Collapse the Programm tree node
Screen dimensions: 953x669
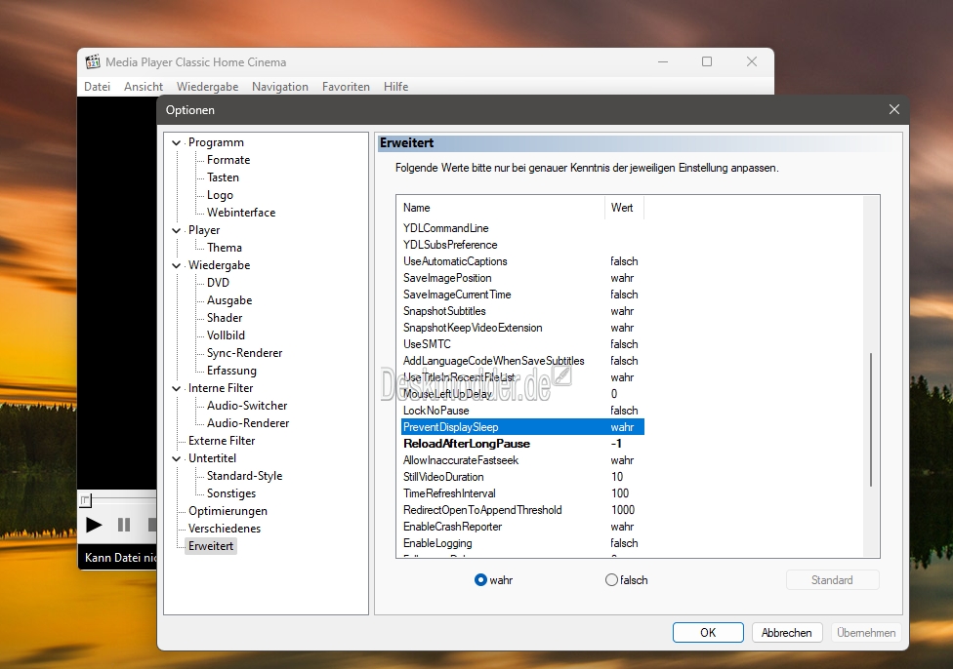(x=177, y=142)
